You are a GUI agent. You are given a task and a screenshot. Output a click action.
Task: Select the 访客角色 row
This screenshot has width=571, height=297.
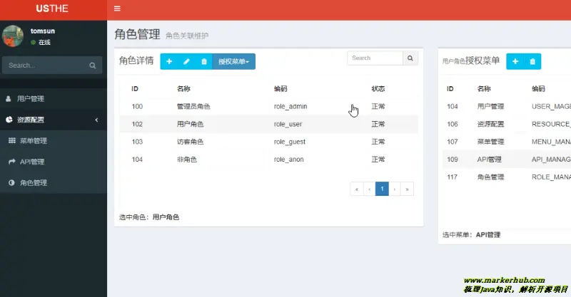click(269, 142)
